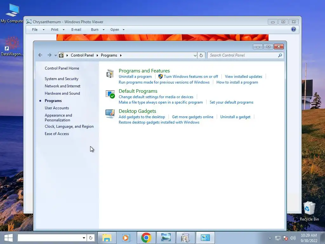The image size is (325, 244).
Task: Click View installed updates link
Action: [243, 77]
